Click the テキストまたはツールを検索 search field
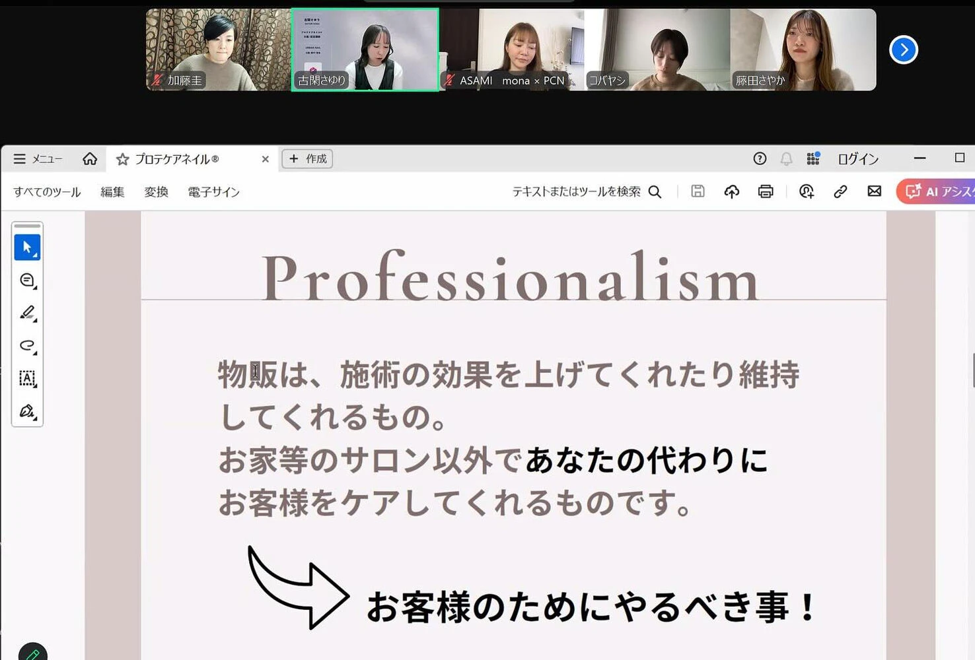Image resolution: width=975 pixels, height=660 pixels. click(577, 191)
